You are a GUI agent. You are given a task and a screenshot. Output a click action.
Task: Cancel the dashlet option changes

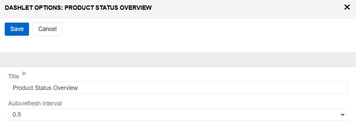pos(47,29)
